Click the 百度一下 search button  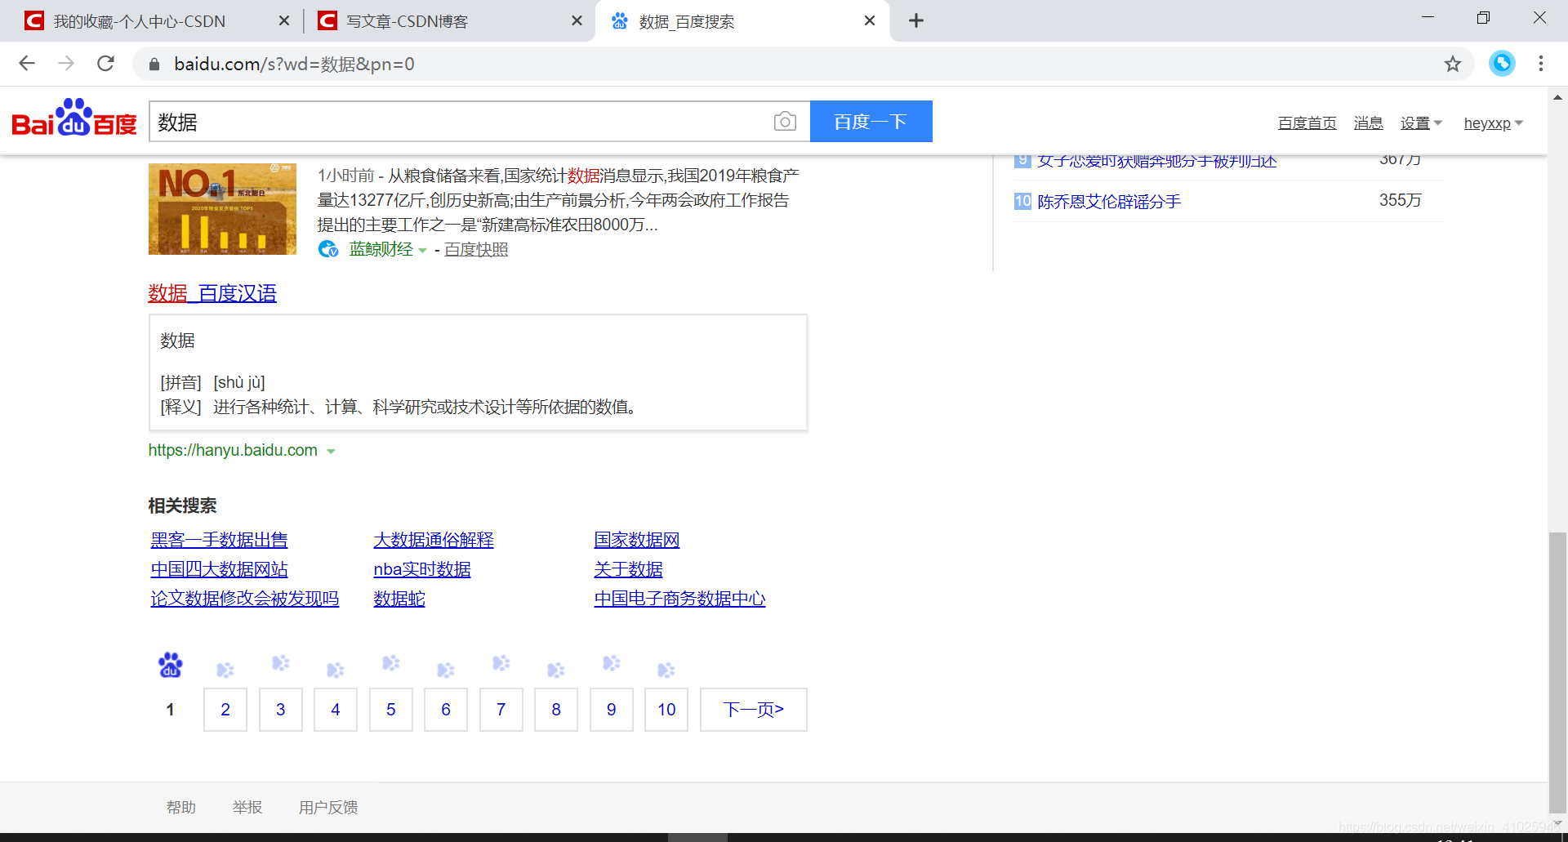click(871, 122)
